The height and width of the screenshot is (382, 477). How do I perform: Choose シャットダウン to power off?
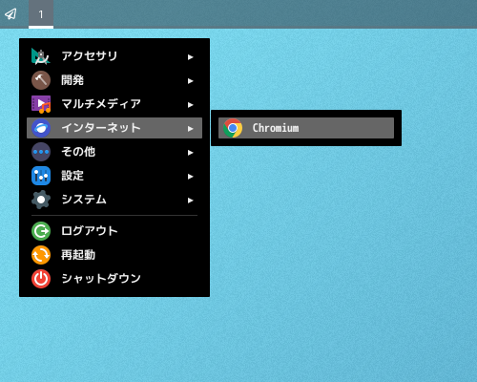(x=114, y=279)
